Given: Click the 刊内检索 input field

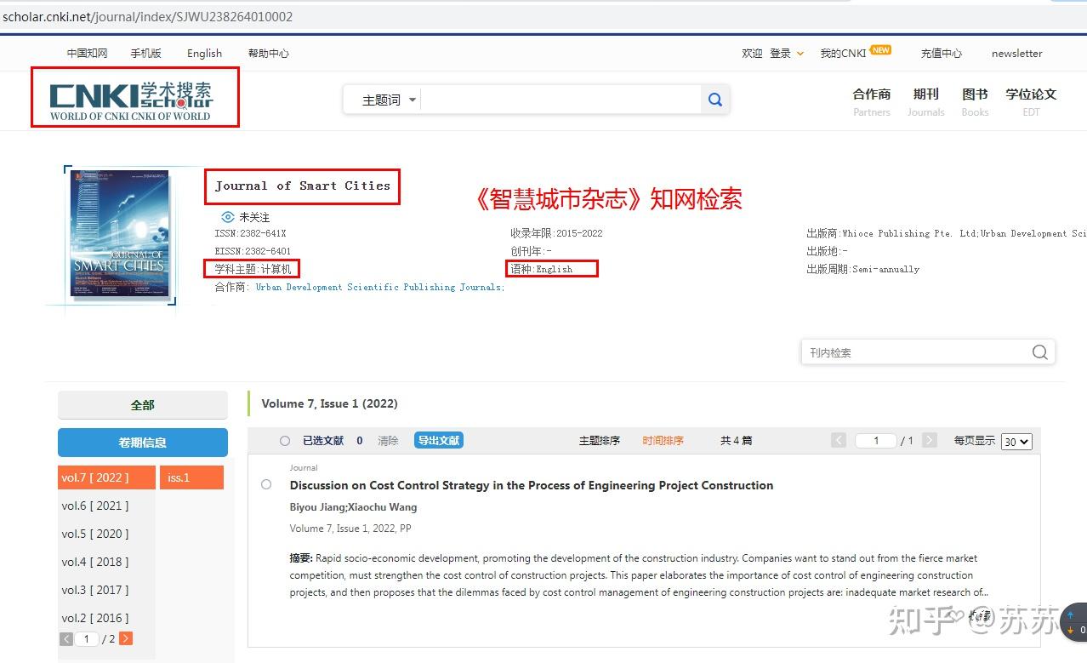Looking at the screenshot, I should [914, 352].
